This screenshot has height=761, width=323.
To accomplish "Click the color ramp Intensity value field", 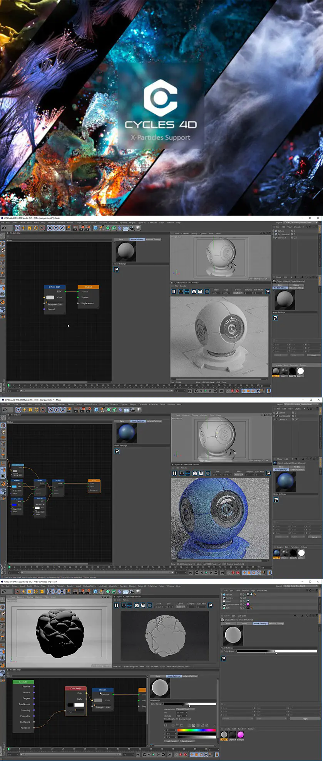I will [x=181, y=716].
